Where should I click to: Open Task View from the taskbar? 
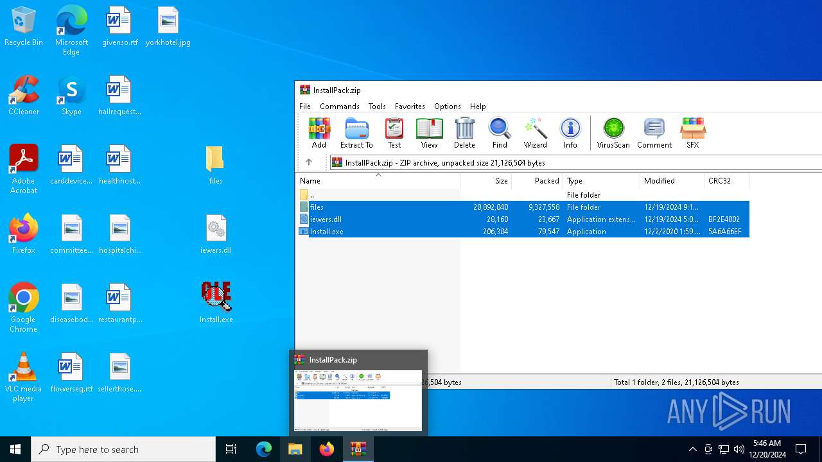pyautogui.click(x=231, y=449)
